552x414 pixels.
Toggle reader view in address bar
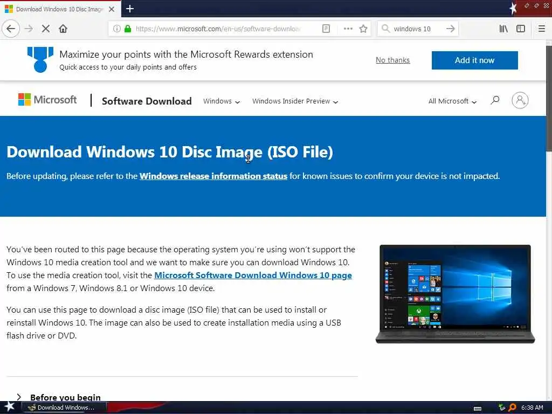click(x=326, y=29)
